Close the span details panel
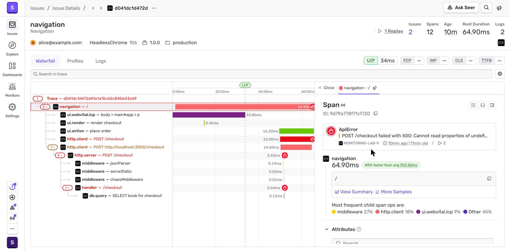 [326, 88]
